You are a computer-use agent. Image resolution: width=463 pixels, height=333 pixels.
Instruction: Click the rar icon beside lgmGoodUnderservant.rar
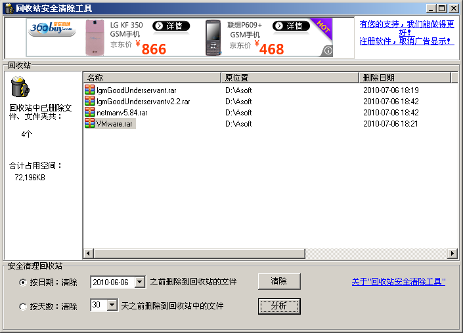(90, 90)
